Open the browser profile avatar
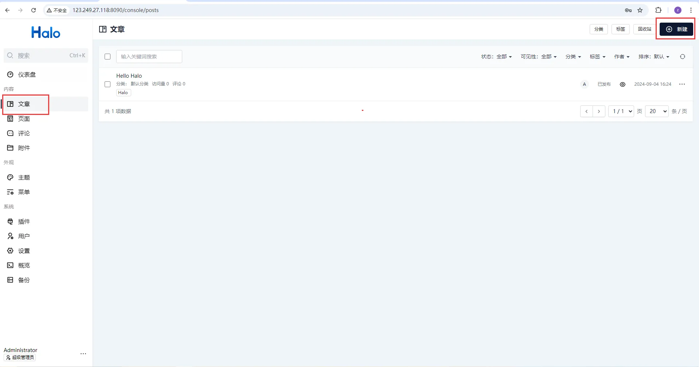Screen dimensions: 699x367 click(678, 10)
